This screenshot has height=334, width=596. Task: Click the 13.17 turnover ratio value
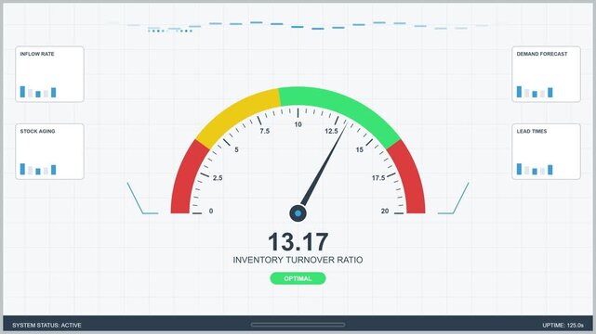point(298,242)
